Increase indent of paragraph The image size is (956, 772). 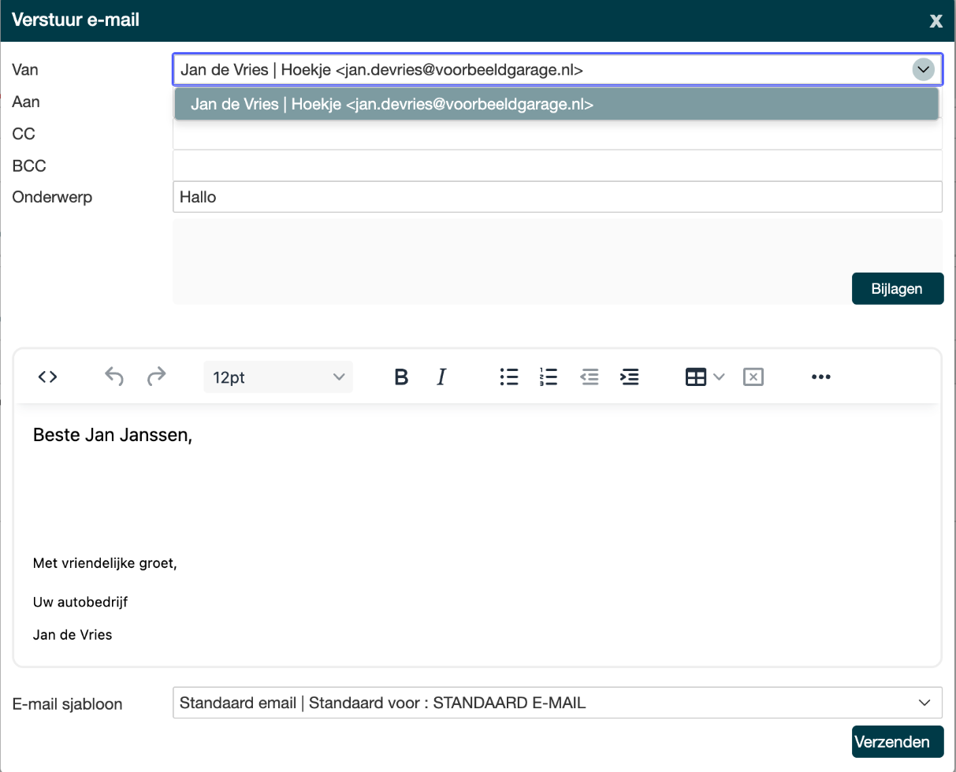(629, 377)
